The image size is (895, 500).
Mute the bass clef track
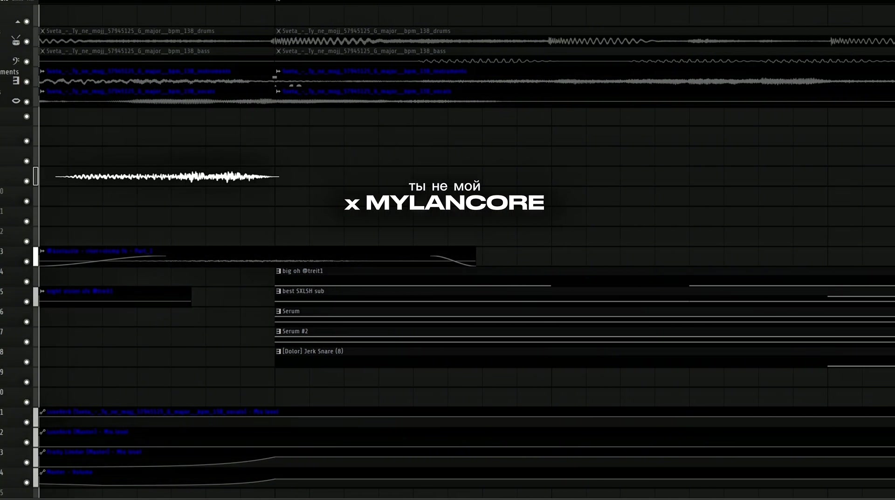point(27,62)
